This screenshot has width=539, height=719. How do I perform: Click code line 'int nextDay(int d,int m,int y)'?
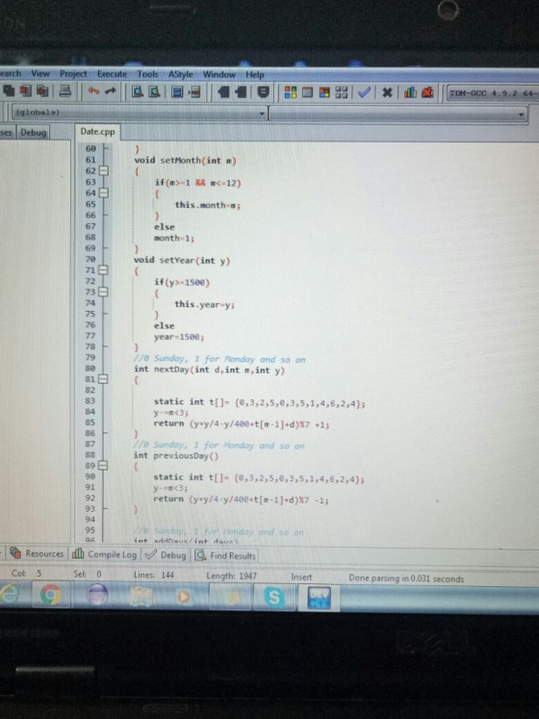click(209, 370)
